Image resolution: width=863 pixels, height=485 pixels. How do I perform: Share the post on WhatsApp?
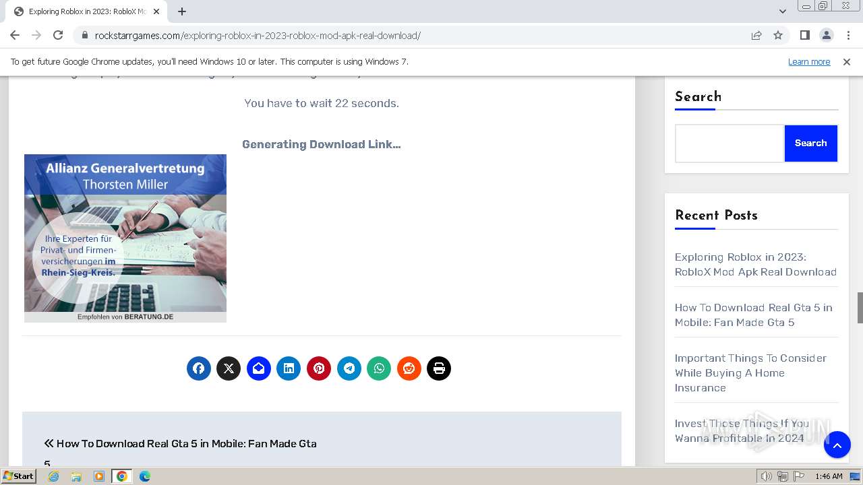[379, 368]
